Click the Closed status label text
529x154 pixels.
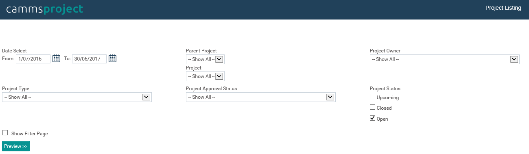(x=384, y=108)
